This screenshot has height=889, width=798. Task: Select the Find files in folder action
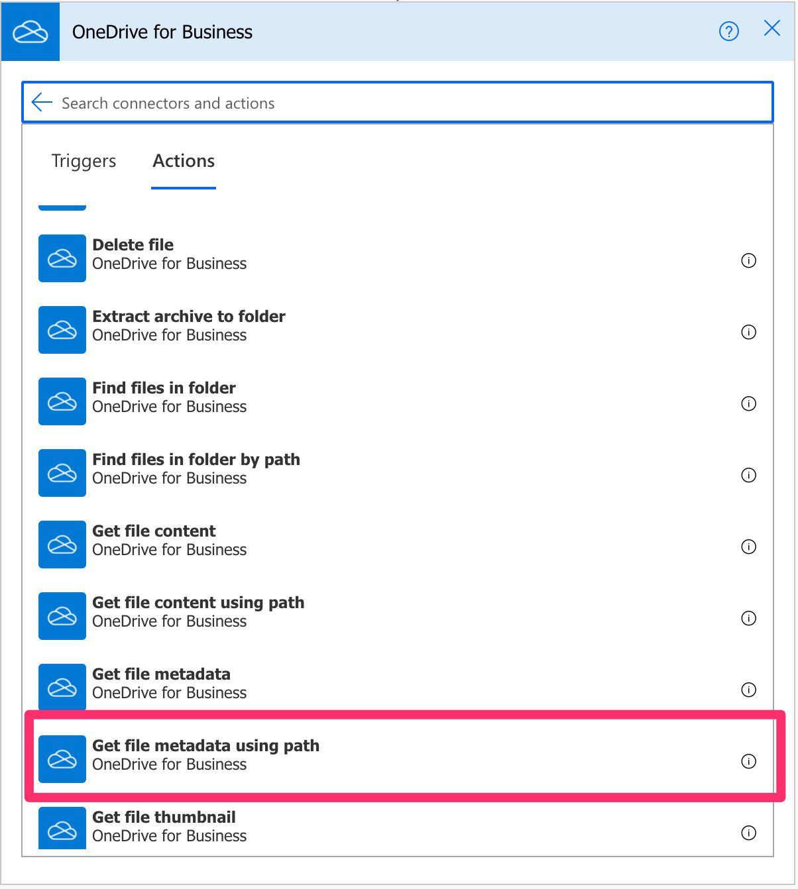coord(265,397)
